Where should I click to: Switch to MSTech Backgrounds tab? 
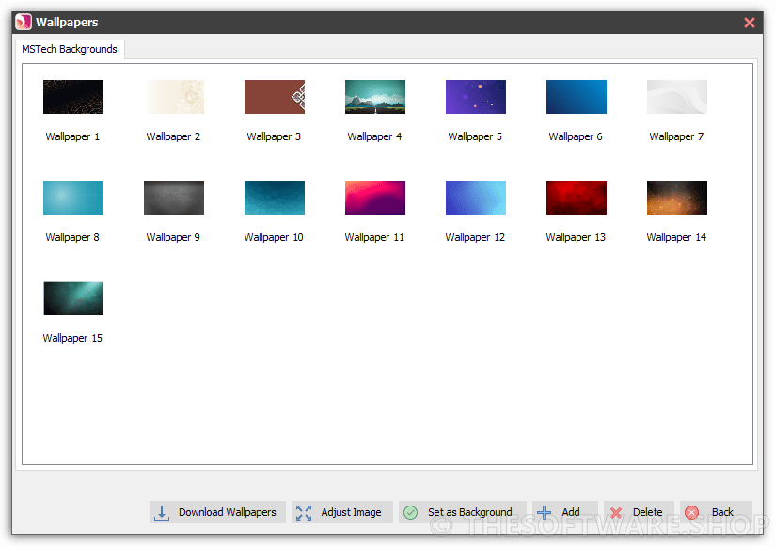(x=70, y=49)
